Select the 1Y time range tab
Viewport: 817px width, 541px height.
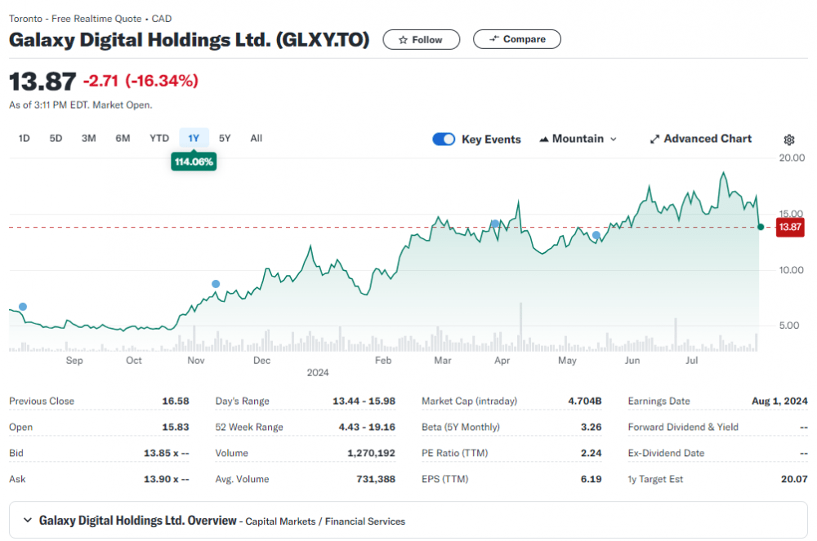tap(194, 139)
